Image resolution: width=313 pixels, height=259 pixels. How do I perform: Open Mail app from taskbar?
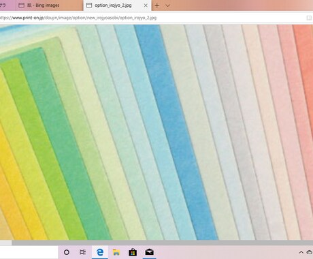tap(149, 252)
